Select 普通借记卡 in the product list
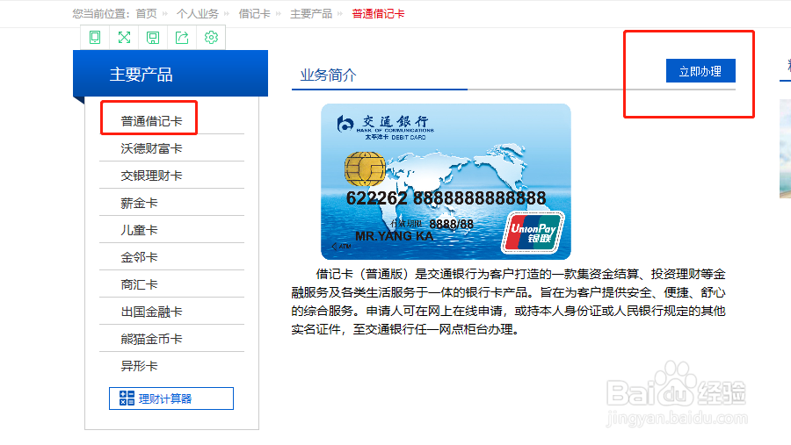This screenshot has width=791, height=445. pos(151,121)
